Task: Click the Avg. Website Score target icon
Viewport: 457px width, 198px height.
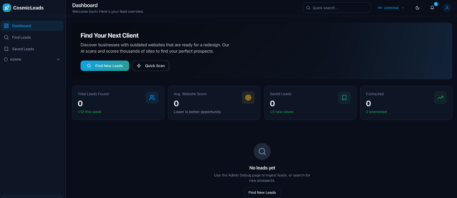Action: tap(248, 97)
